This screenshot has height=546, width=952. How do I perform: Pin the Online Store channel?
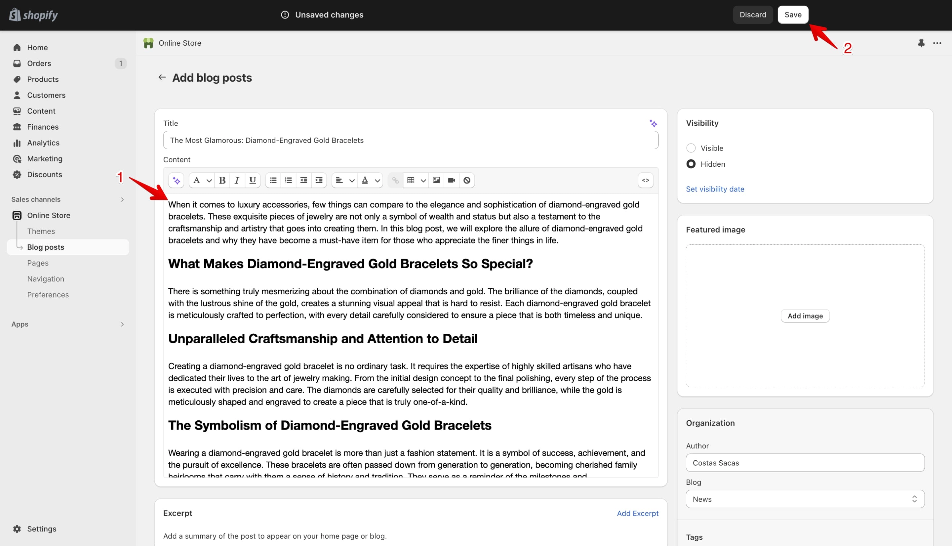tap(921, 43)
